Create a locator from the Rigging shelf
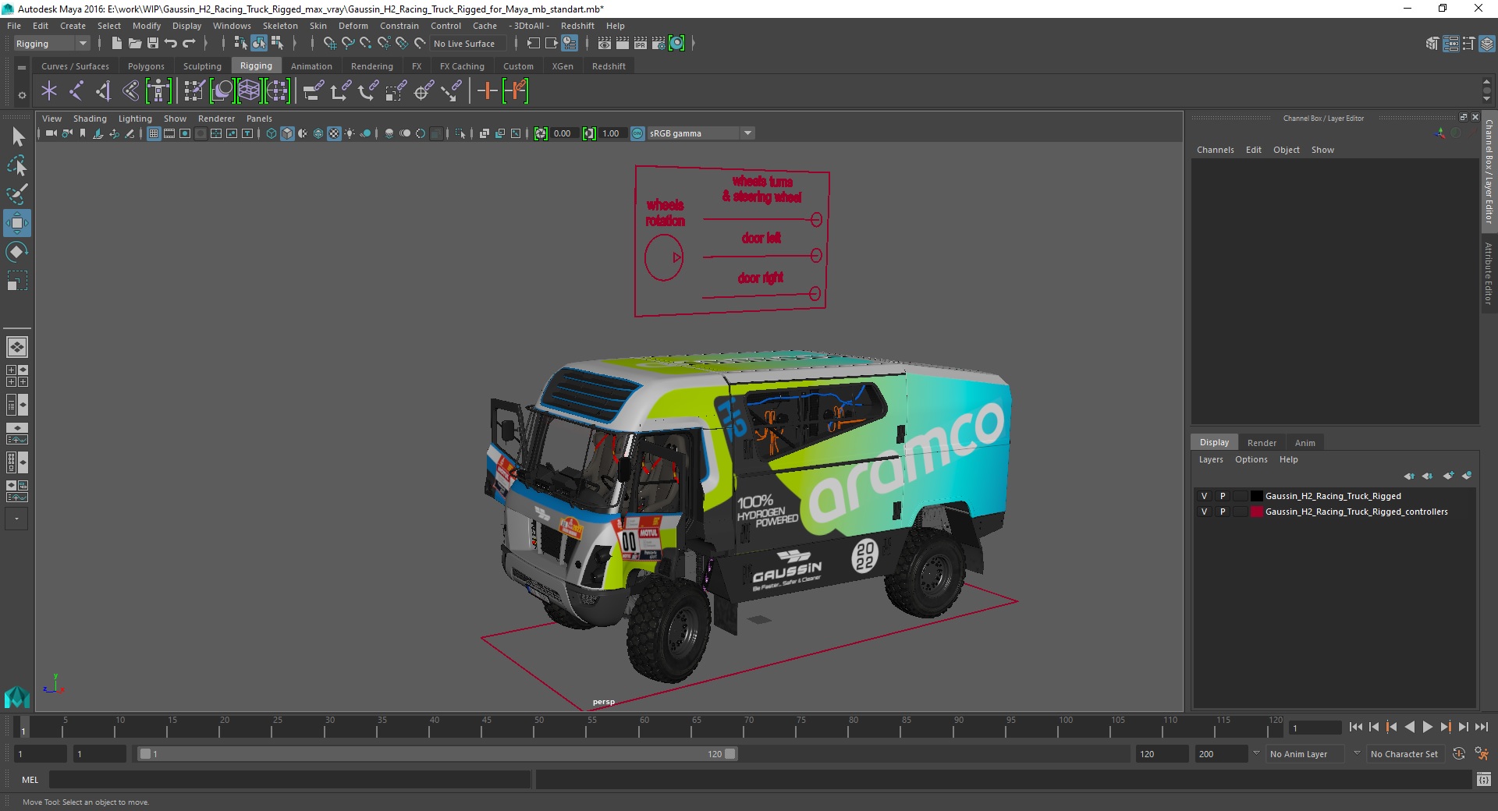This screenshot has width=1498, height=811. click(x=49, y=91)
